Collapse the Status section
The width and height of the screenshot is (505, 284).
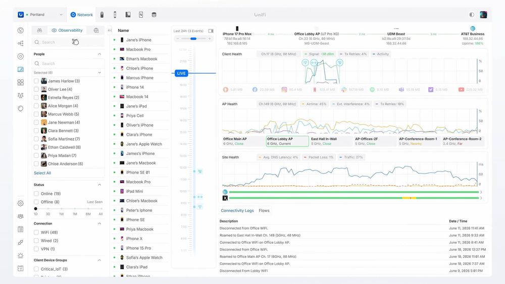[99, 185]
